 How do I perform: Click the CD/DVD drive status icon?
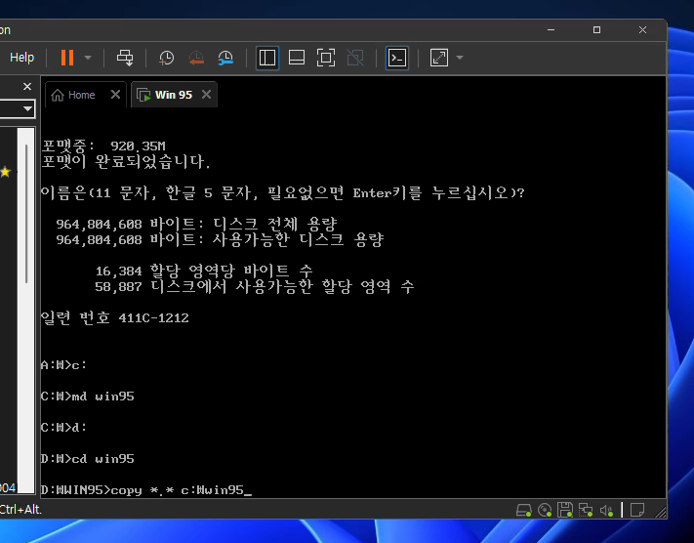coord(545,511)
